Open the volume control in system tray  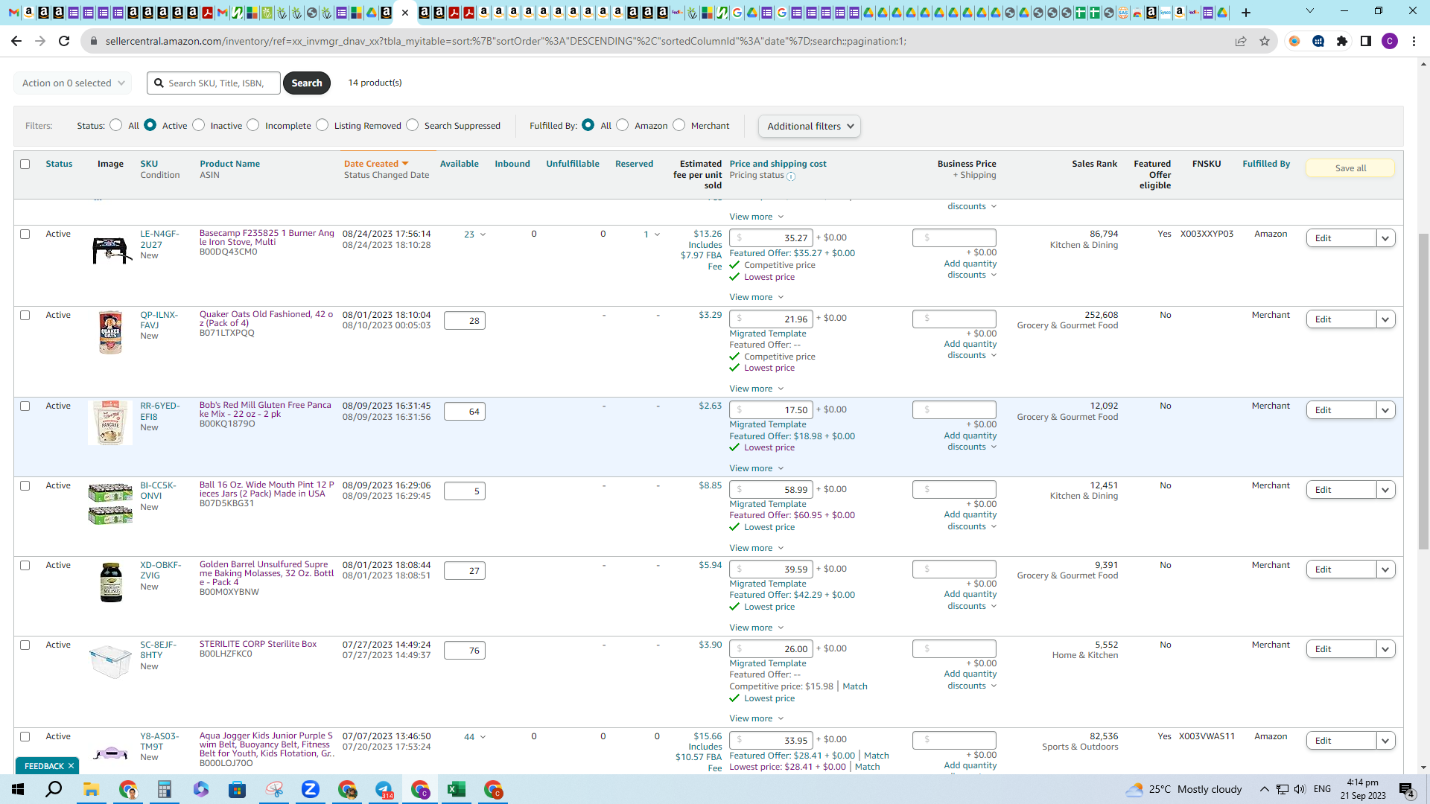[x=1300, y=789]
